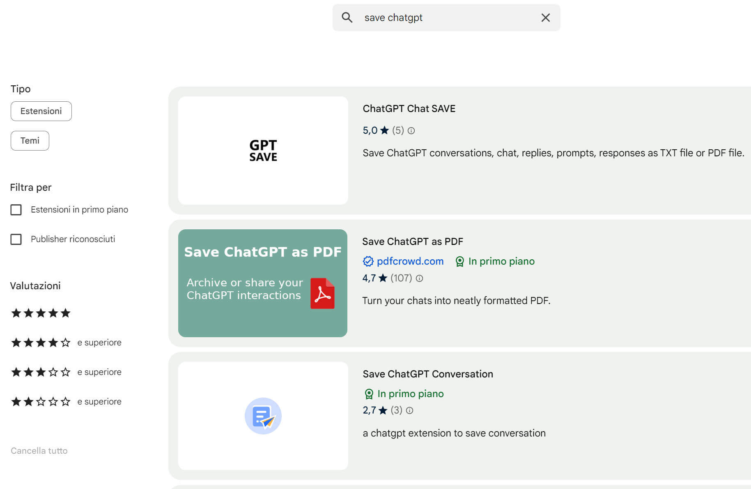
Task: Click Cancella tutto to reset filters
Action: click(x=39, y=451)
